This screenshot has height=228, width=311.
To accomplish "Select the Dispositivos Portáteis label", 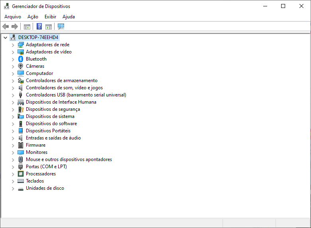I will click(x=48, y=131).
